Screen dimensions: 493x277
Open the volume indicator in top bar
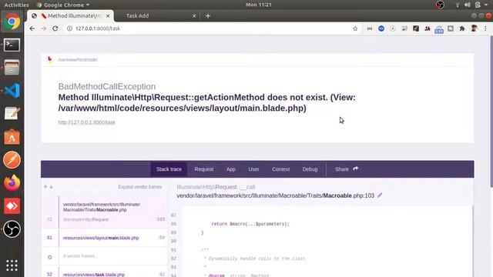468,5
